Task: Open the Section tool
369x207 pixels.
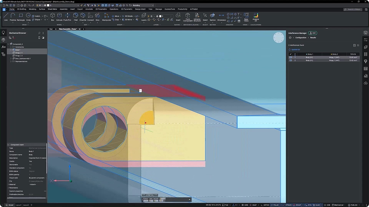Action: [x=213, y=17]
